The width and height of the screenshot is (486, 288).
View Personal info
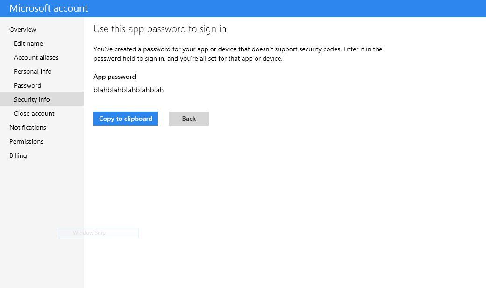33,71
